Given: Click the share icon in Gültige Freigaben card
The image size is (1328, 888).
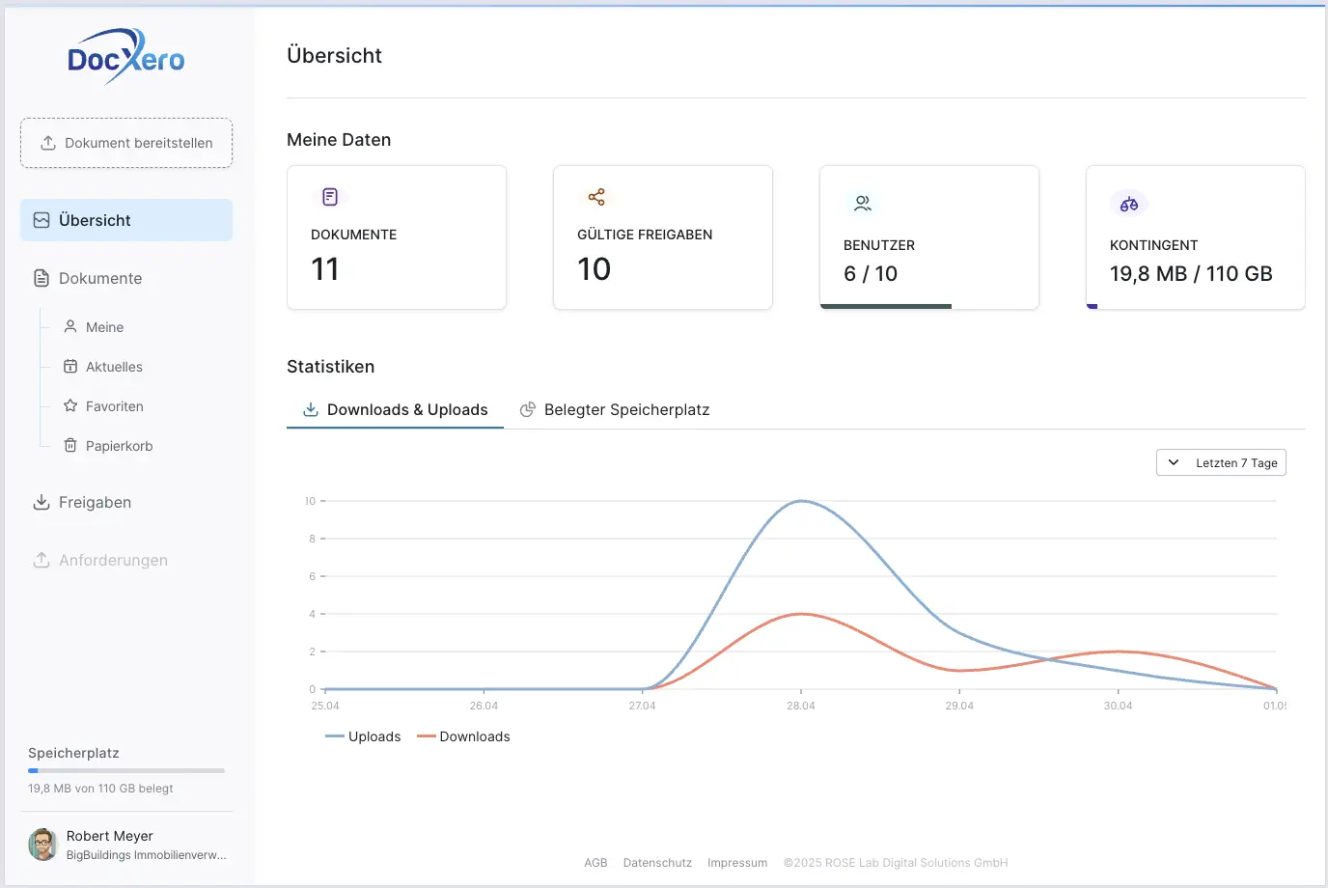Looking at the screenshot, I should tap(596, 197).
